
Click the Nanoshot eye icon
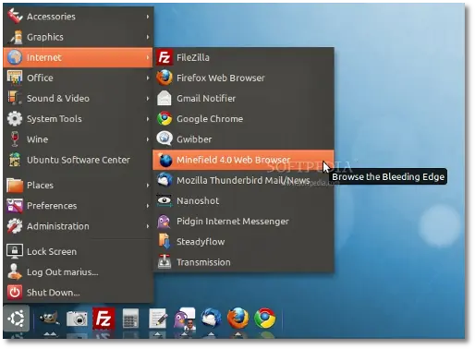click(164, 200)
